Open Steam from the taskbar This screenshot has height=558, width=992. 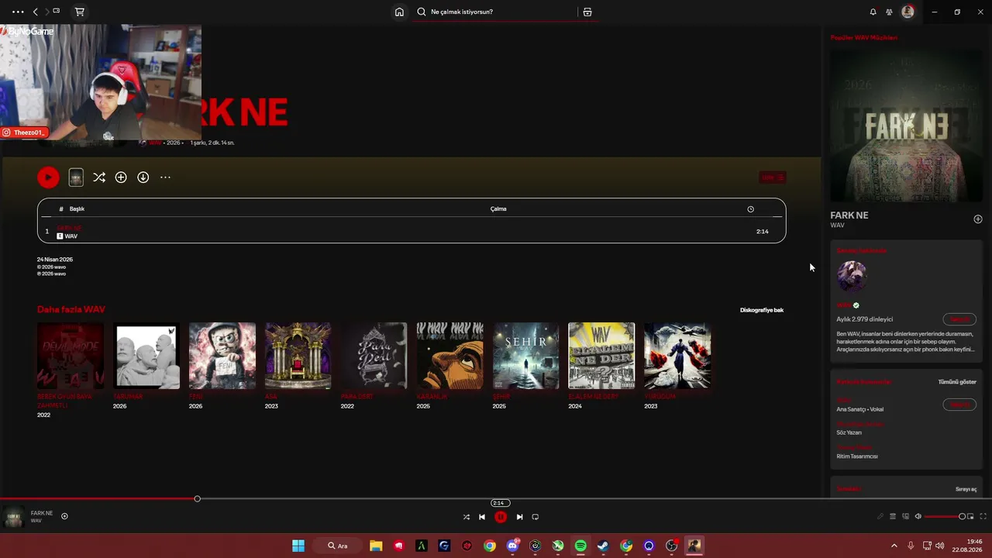(x=603, y=546)
